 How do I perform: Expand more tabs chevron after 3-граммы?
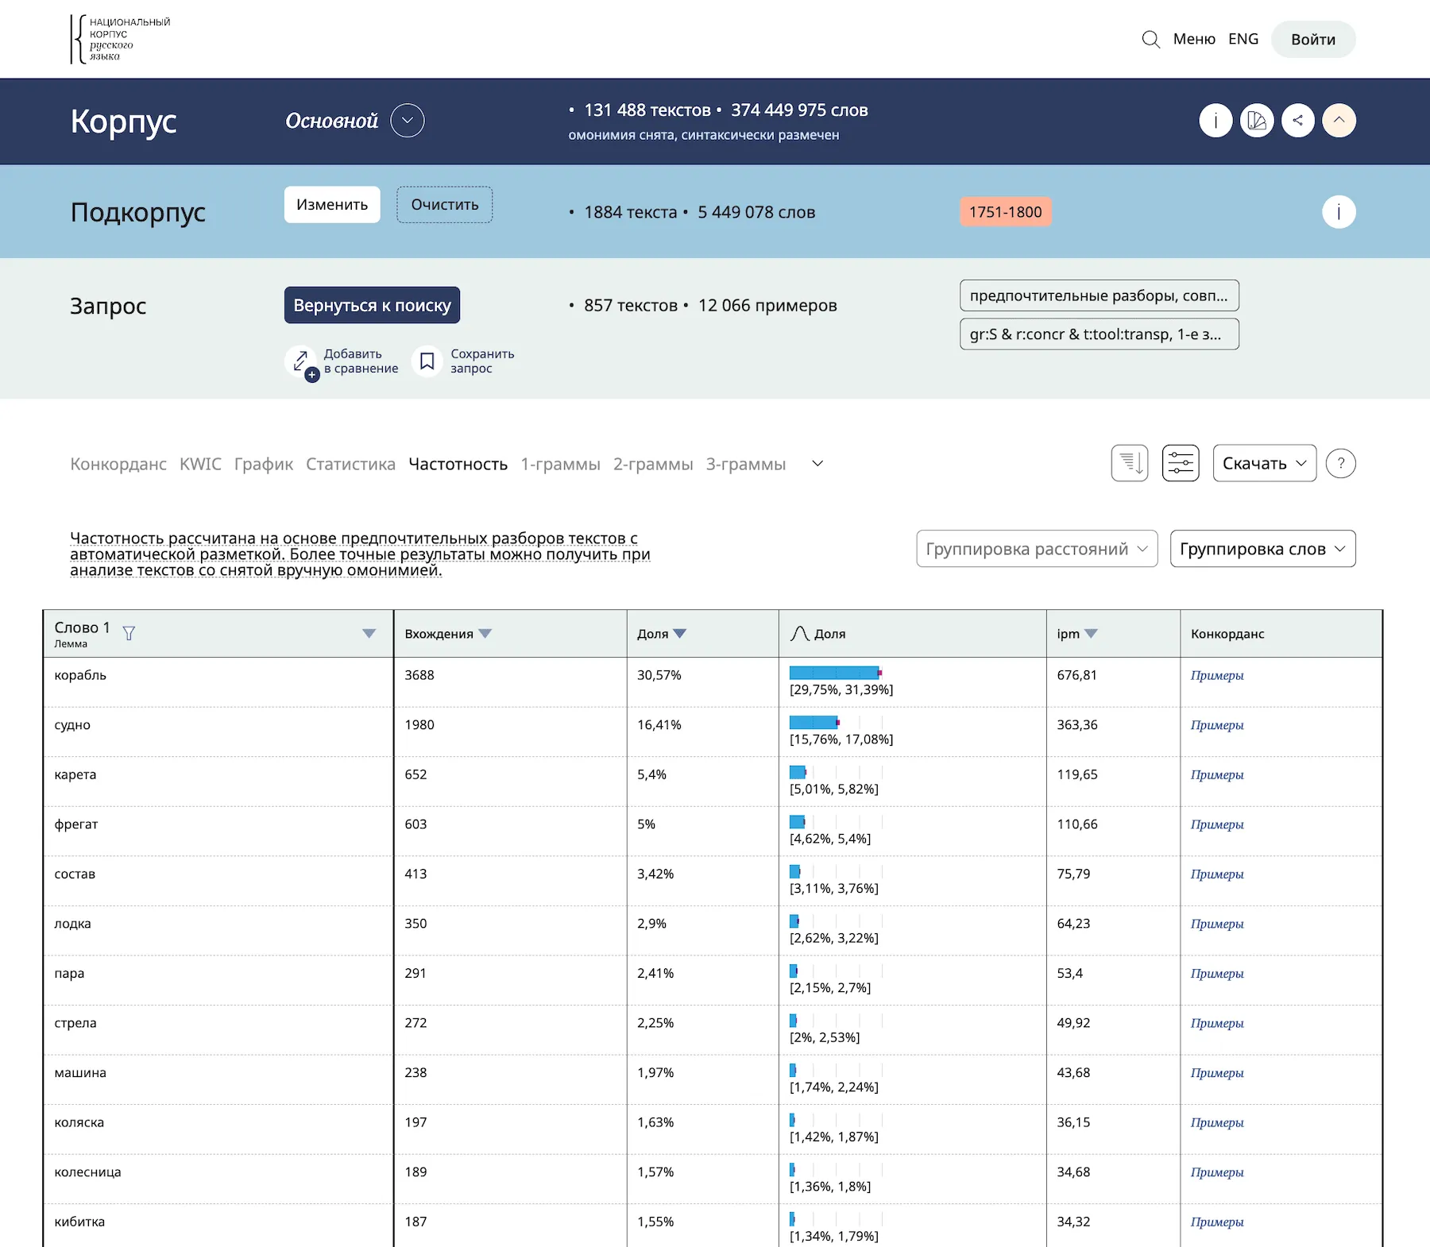[817, 464]
